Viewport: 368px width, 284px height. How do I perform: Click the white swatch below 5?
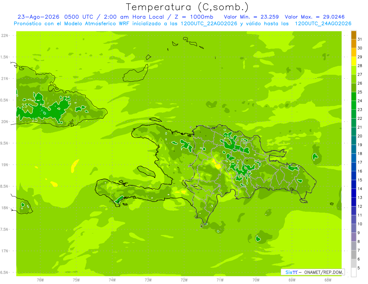point(354,272)
